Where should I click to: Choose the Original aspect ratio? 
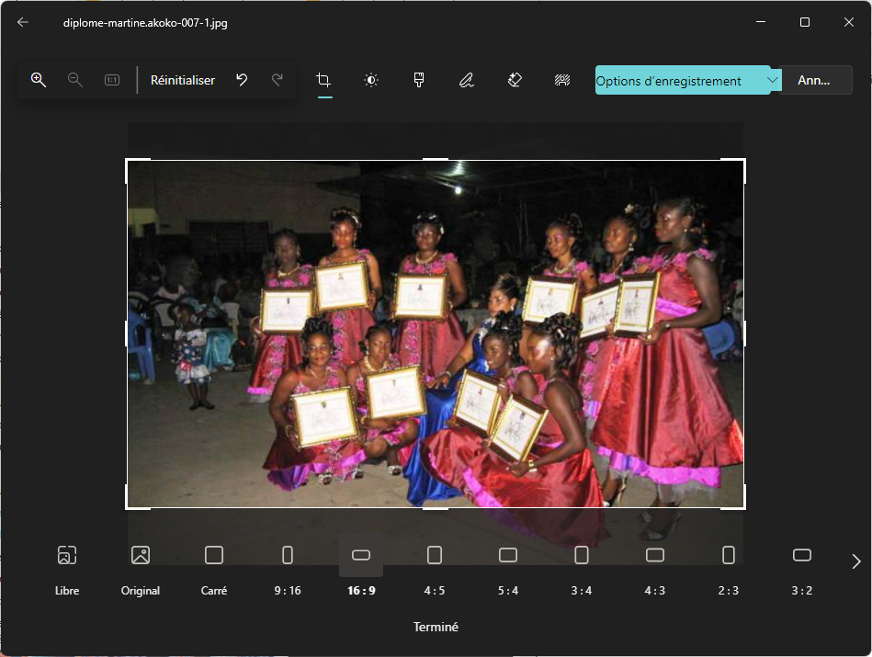point(141,569)
